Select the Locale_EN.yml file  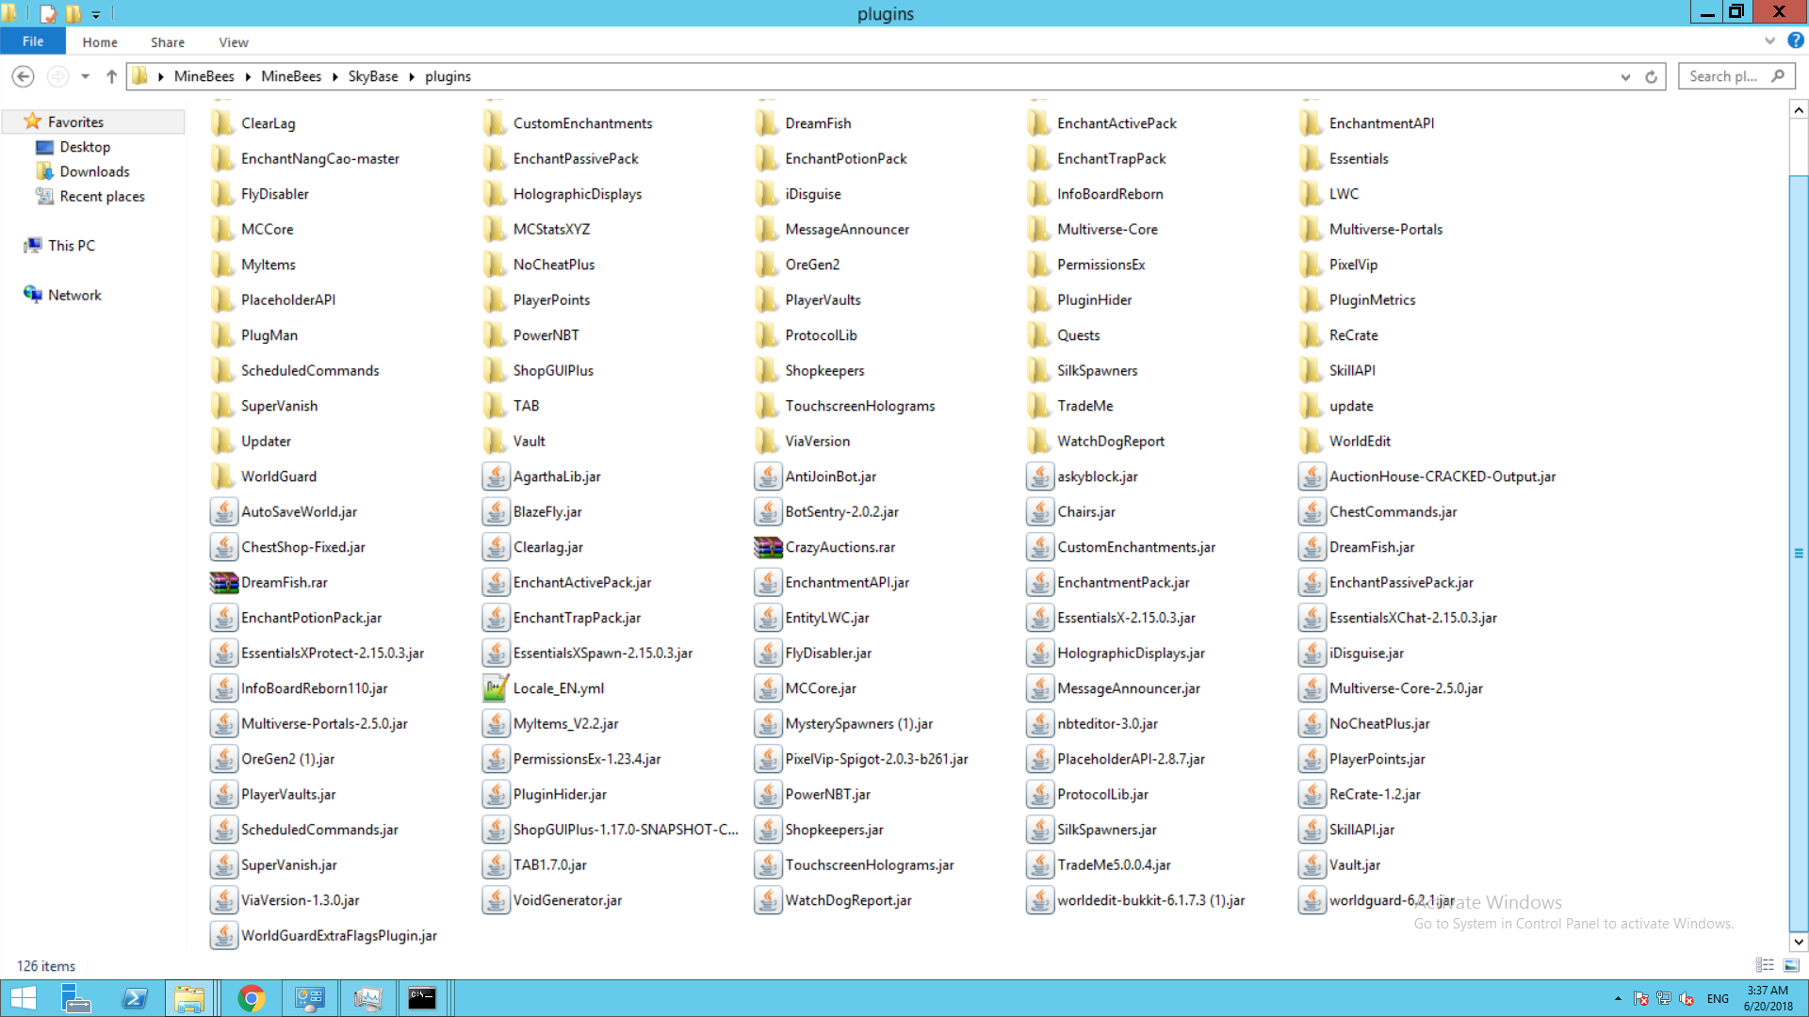(558, 688)
